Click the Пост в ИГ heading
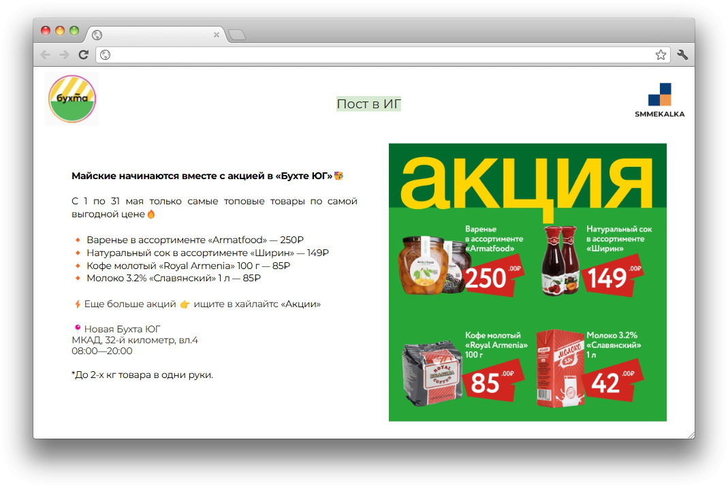The height and width of the screenshot is (487, 728). (x=368, y=104)
